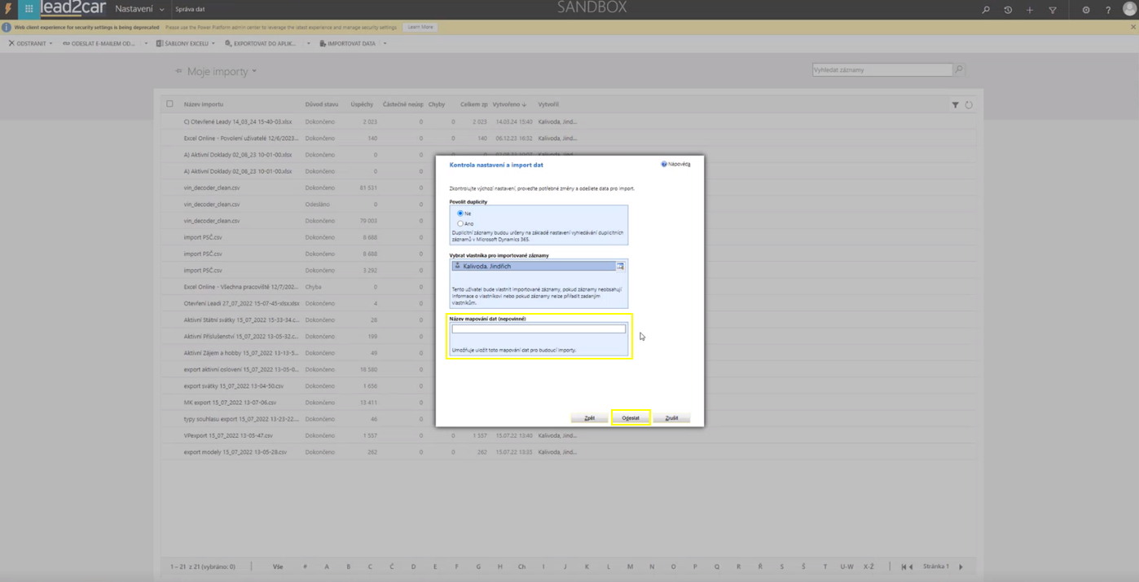Open the app launcher grid icon
This screenshot has height=582, width=1139.
(29, 9)
